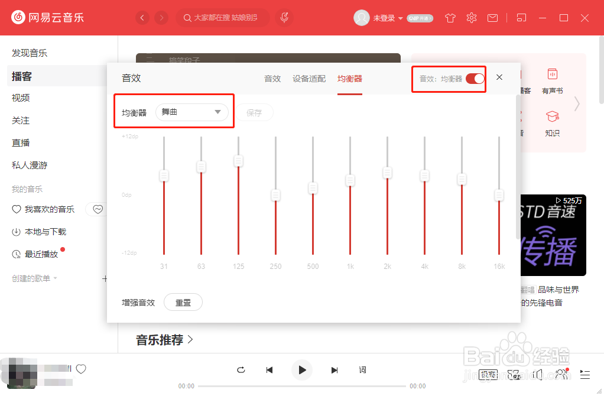This screenshot has width=604, height=396.
Task: Click the 重置 button
Action: click(183, 303)
